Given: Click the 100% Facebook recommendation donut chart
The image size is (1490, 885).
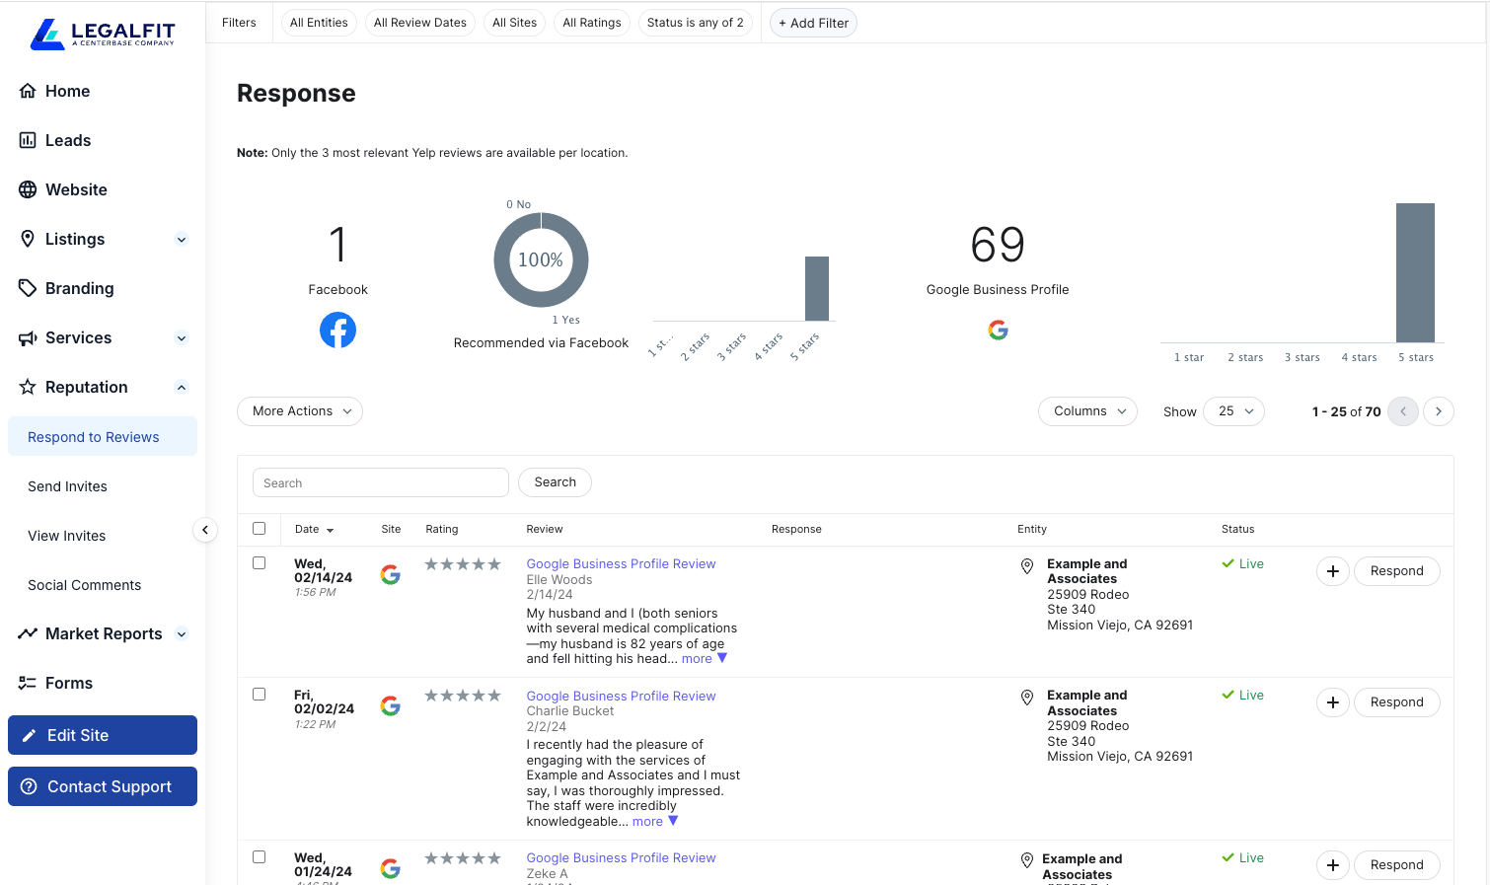Looking at the screenshot, I should click(x=541, y=259).
